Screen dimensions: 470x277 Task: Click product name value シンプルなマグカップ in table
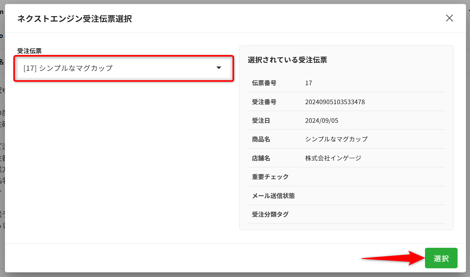(336, 139)
